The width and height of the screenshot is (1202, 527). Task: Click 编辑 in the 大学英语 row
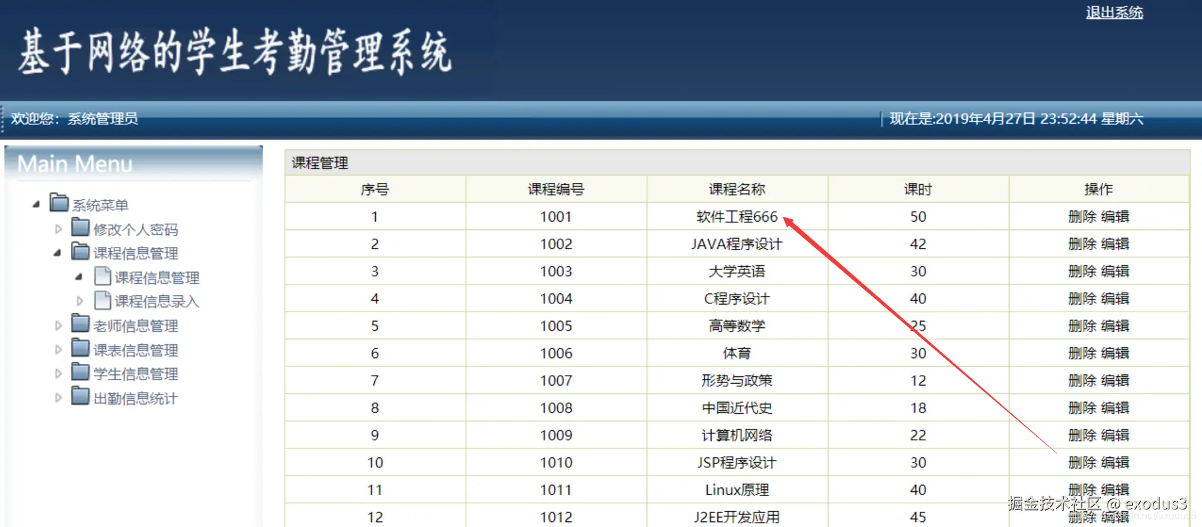coord(1115,271)
